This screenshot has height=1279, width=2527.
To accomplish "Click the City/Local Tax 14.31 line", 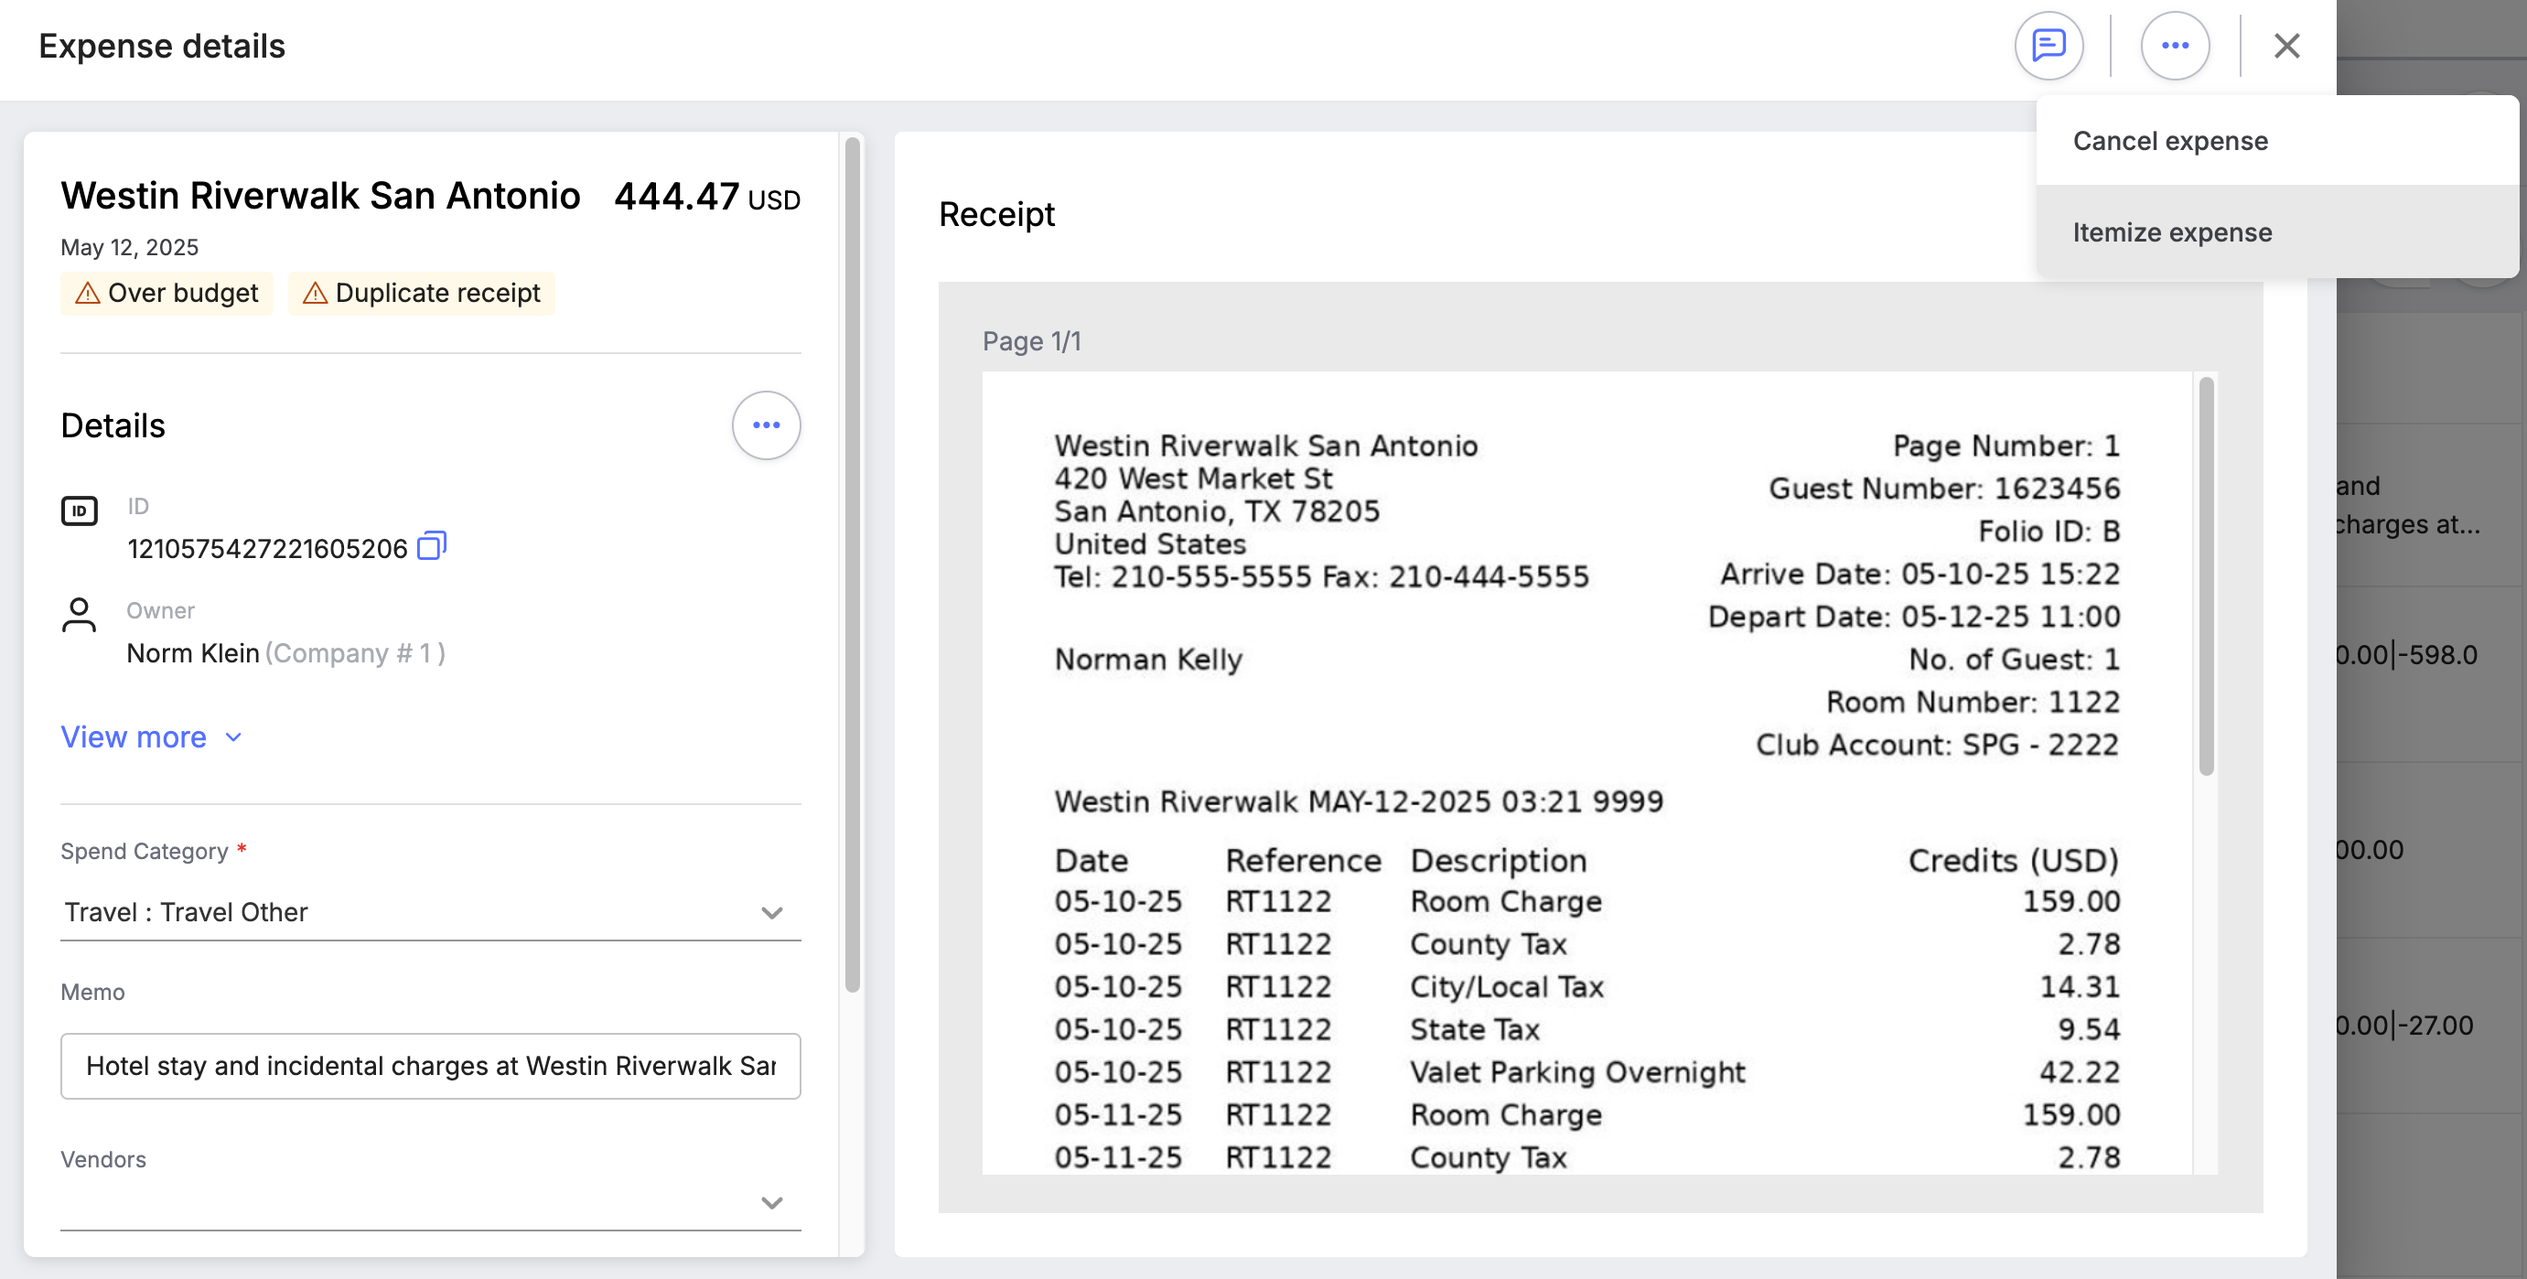I will coord(1587,987).
